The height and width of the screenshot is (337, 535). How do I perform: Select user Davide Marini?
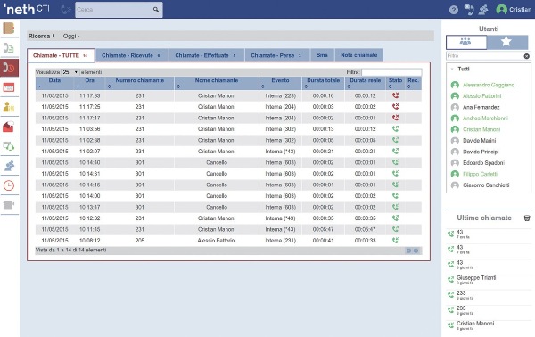[x=479, y=141]
